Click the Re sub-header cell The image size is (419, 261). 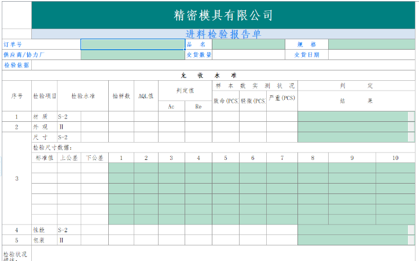pyautogui.click(x=198, y=106)
